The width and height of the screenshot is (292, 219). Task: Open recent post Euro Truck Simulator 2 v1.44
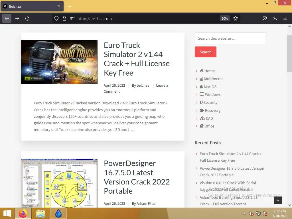(230, 157)
